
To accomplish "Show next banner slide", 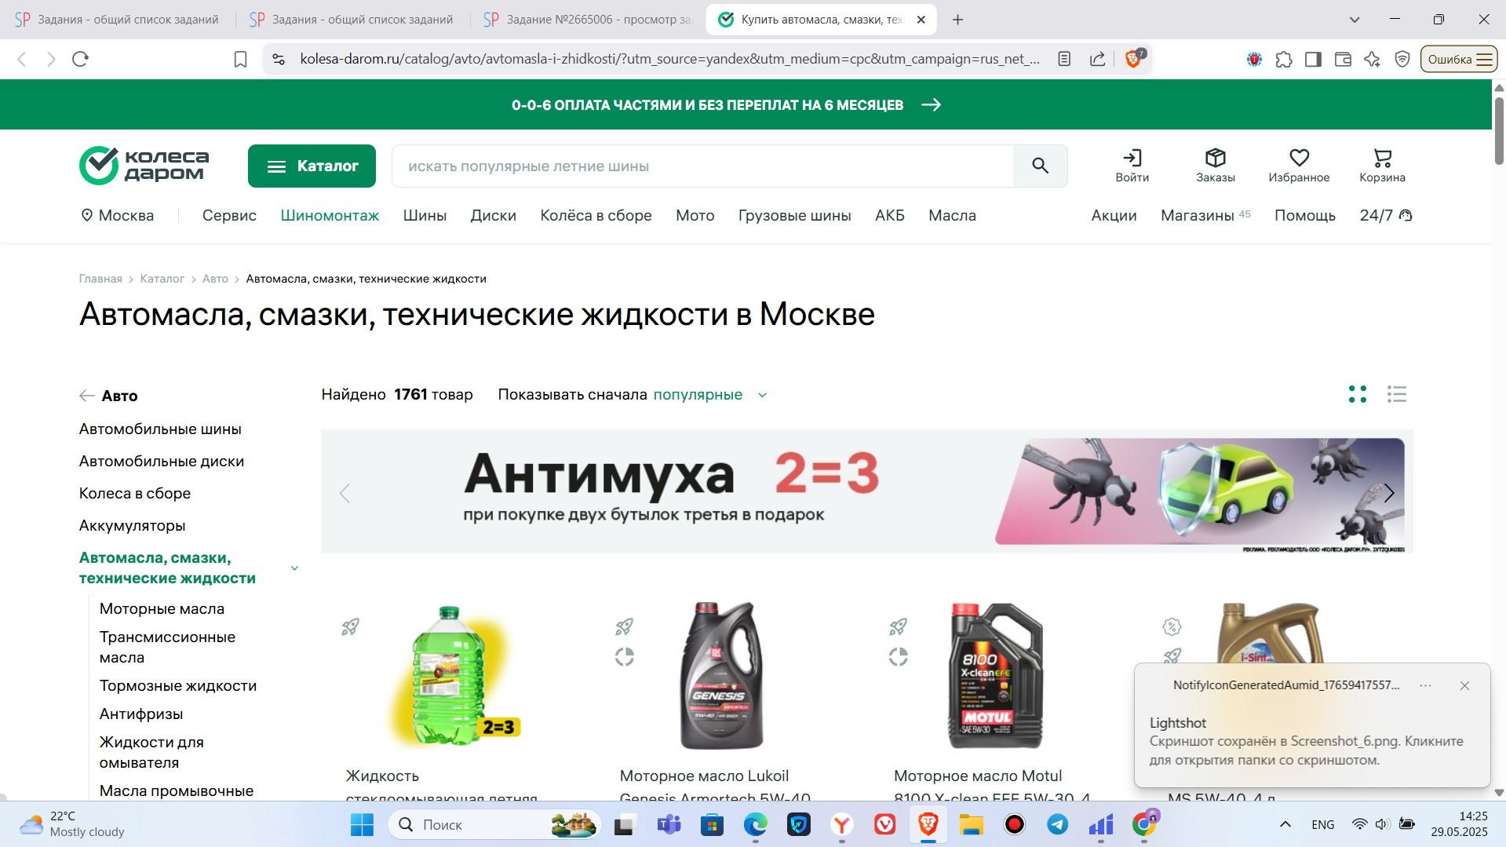I will pos(1389,493).
